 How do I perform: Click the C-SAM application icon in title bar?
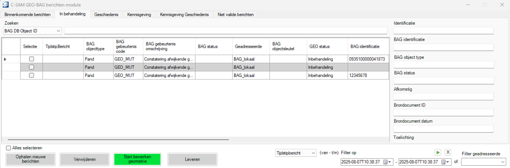[x=5, y=5]
